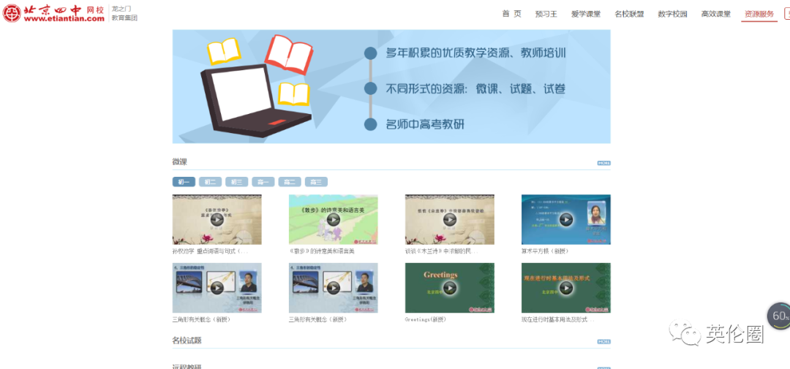
Task: Go to 首页 in the top navigation
Action: pyautogui.click(x=511, y=14)
